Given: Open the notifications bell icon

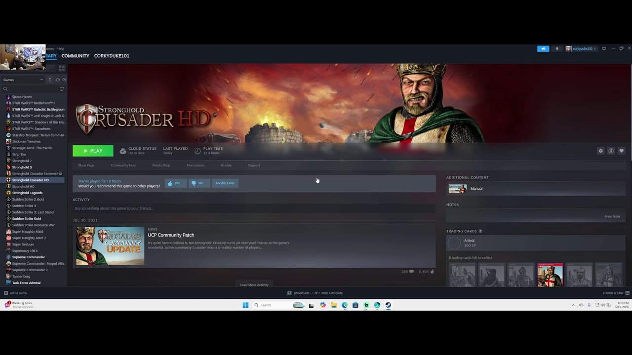Looking at the screenshot, I should [x=557, y=49].
